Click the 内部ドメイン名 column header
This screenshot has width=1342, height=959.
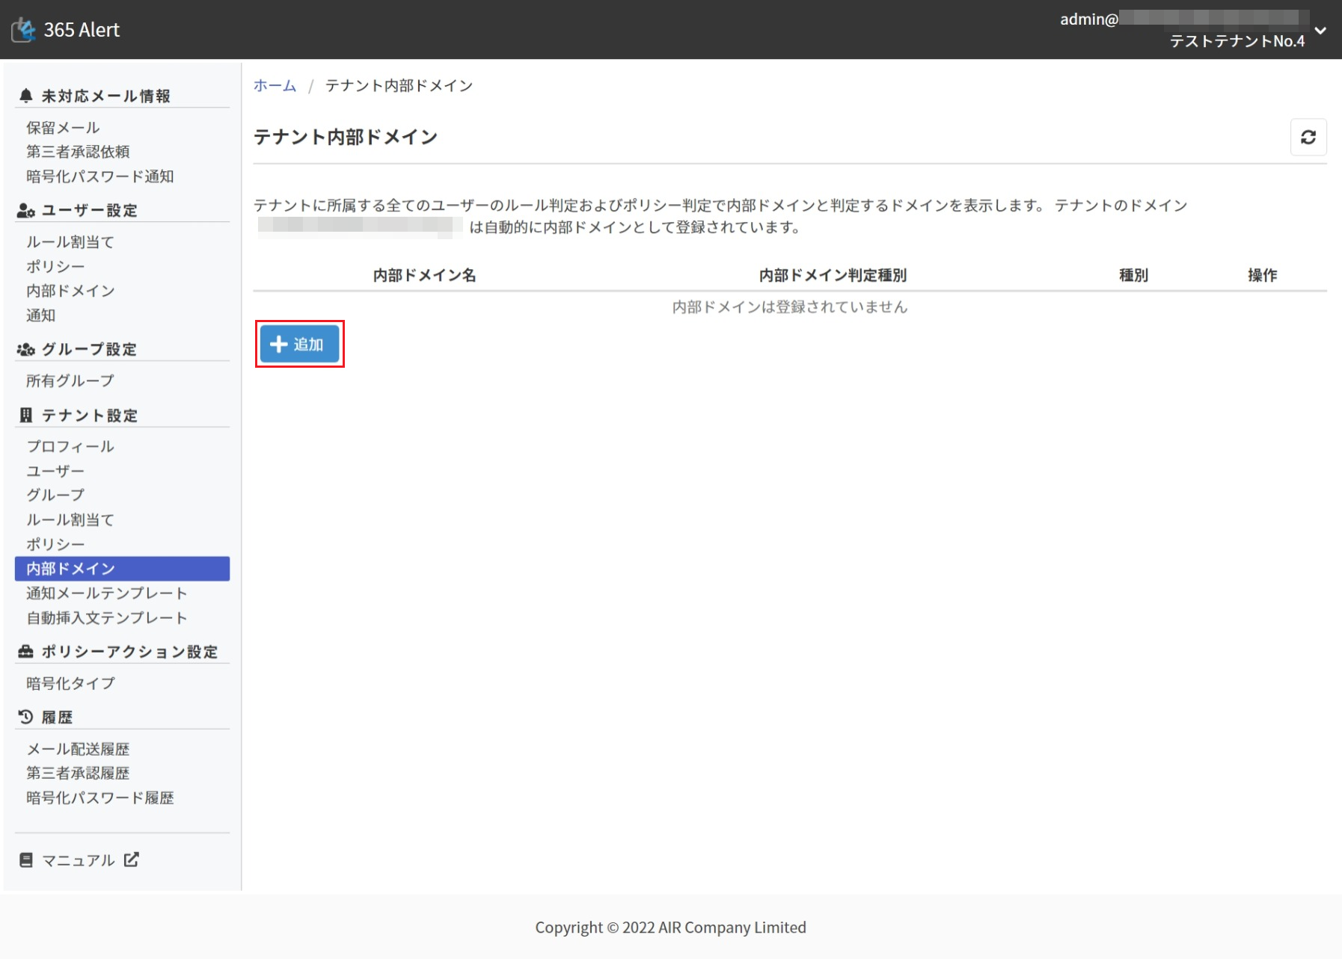click(x=424, y=276)
